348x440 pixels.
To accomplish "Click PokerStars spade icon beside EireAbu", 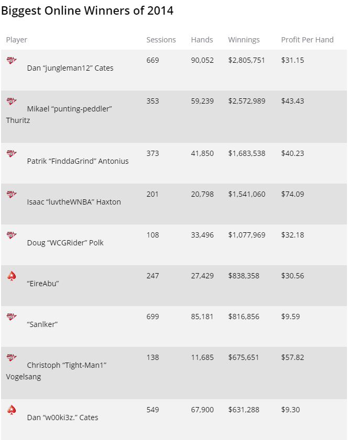I will pos(12,276).
